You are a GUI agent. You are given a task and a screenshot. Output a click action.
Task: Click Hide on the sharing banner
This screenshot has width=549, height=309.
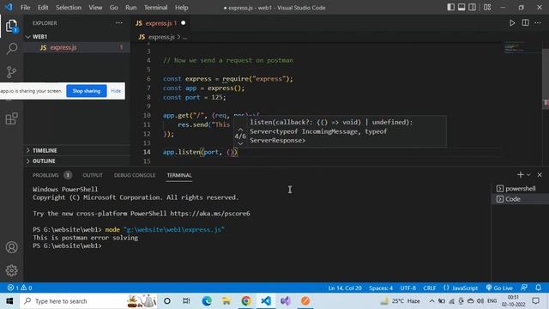coord(116,91)
